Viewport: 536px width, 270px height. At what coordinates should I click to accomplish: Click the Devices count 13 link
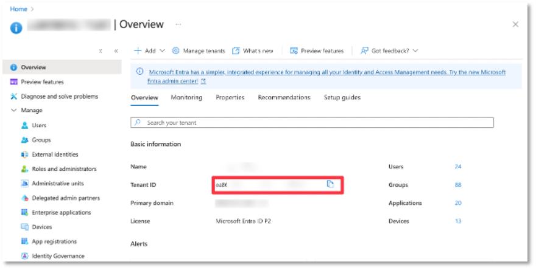coord(457,221)
